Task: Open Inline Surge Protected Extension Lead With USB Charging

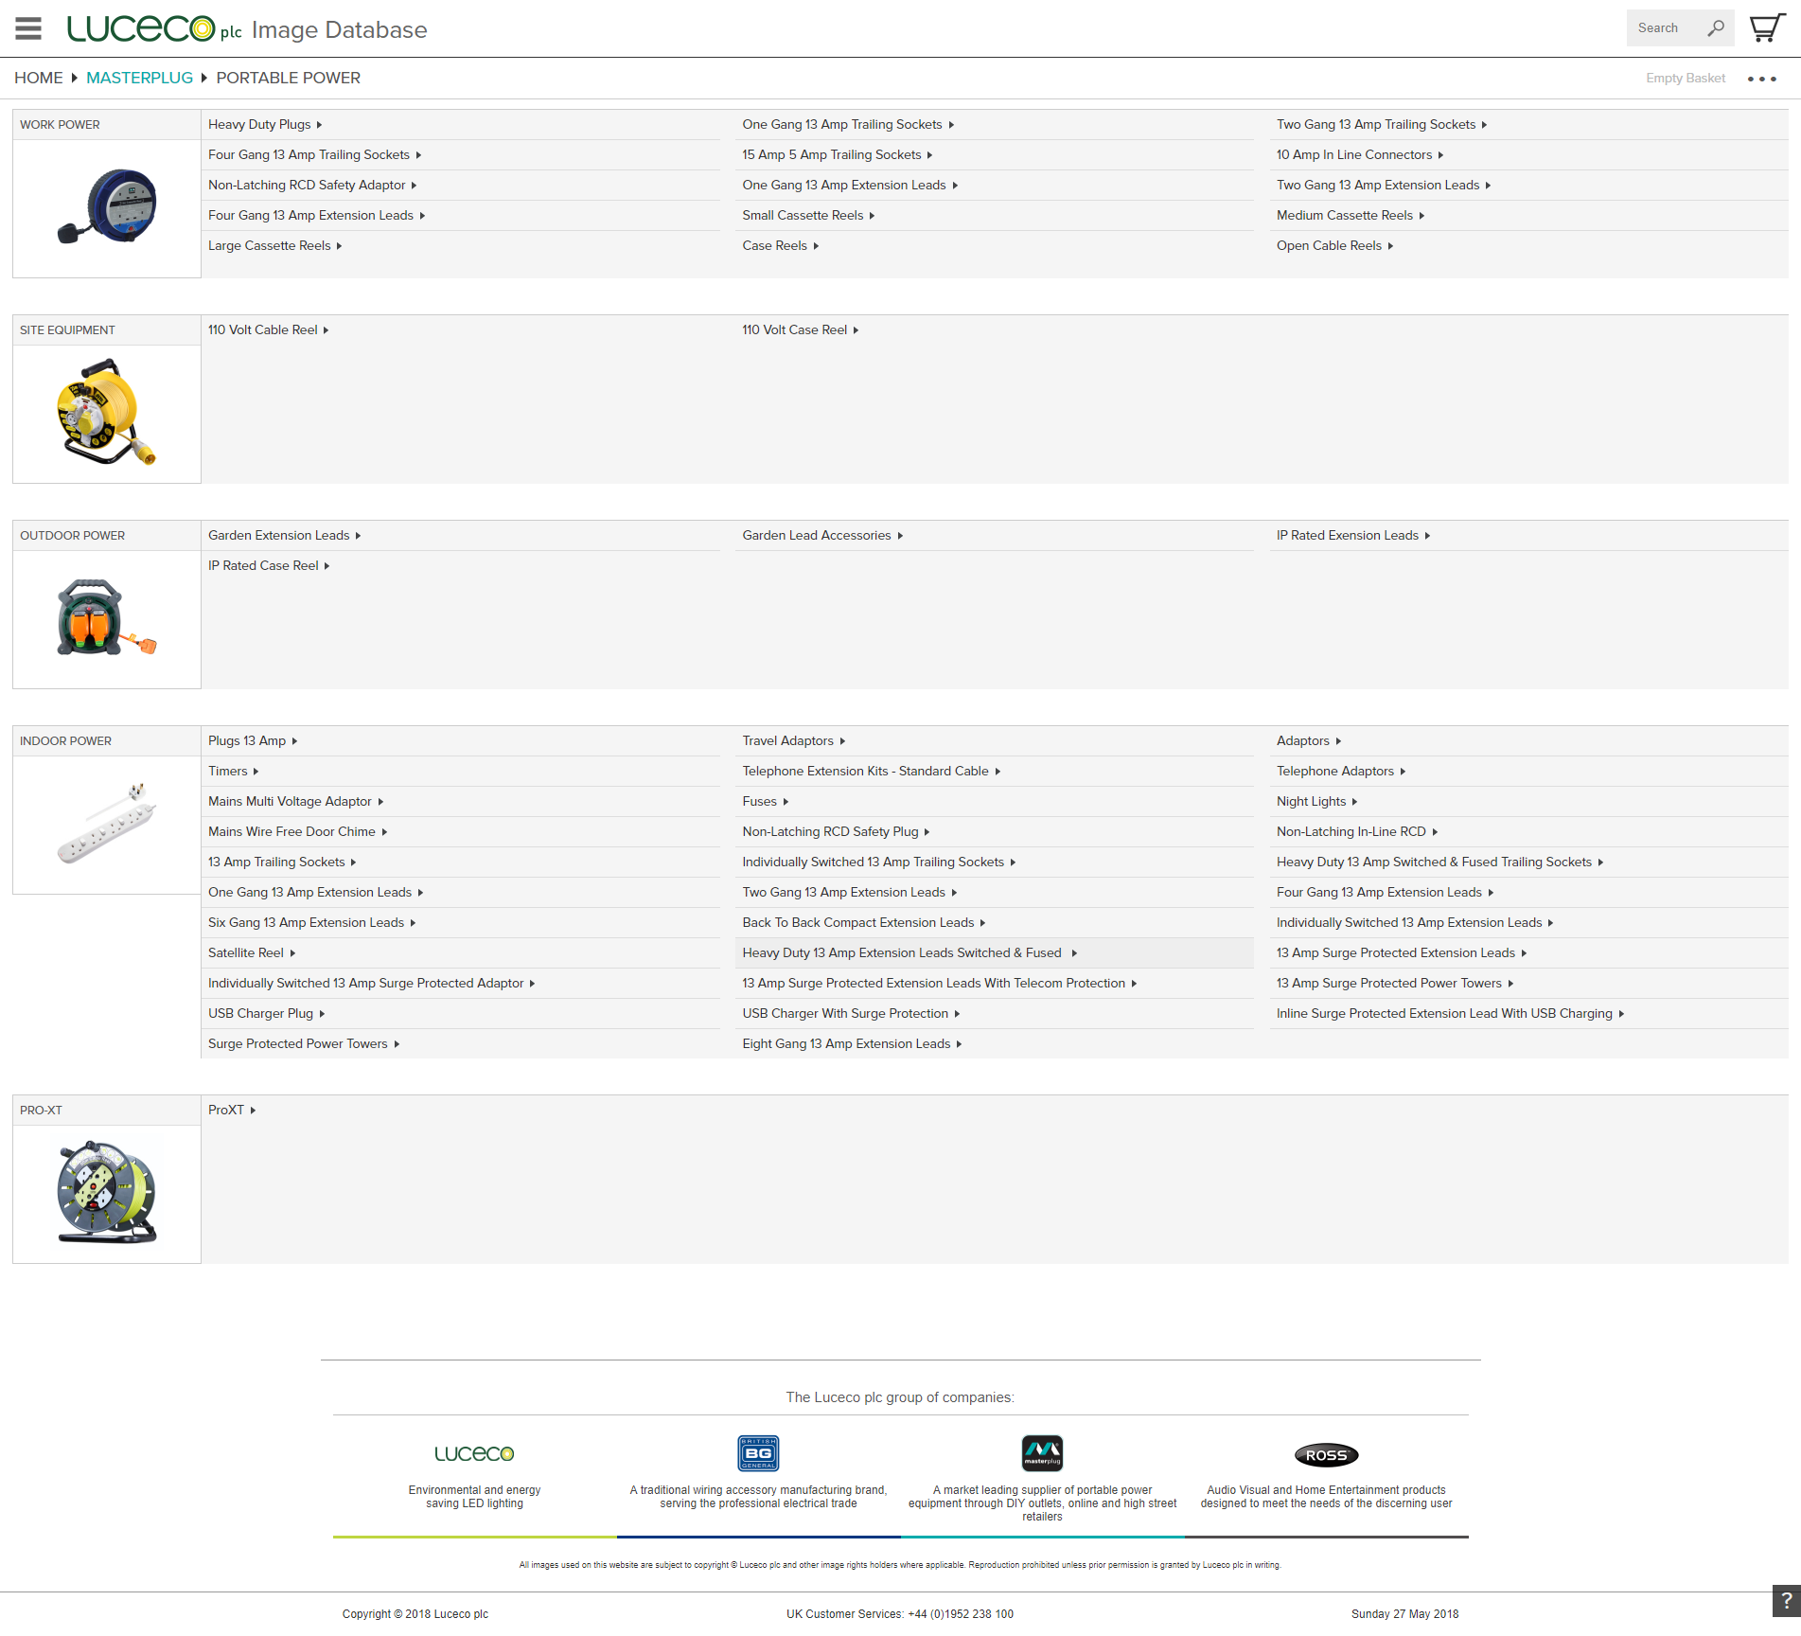Action: pos(1450,1013)
